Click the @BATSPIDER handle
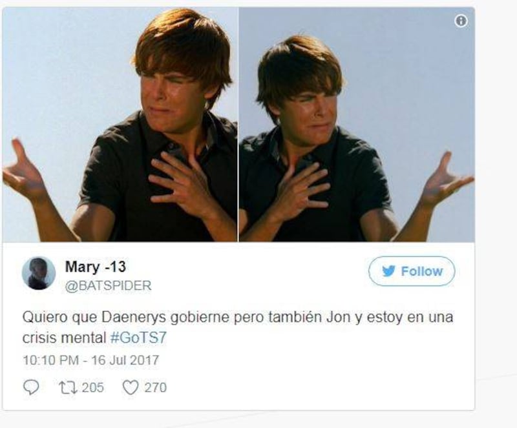This screenshot has height=428, width=517. tap(108, 285)
